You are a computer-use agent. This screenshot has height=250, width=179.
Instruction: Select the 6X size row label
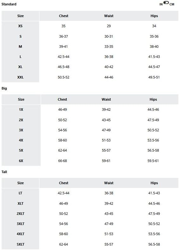(21, 161)
